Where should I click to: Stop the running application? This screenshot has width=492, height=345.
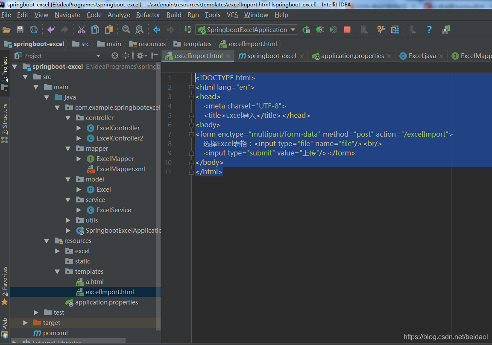click(347, 29)
